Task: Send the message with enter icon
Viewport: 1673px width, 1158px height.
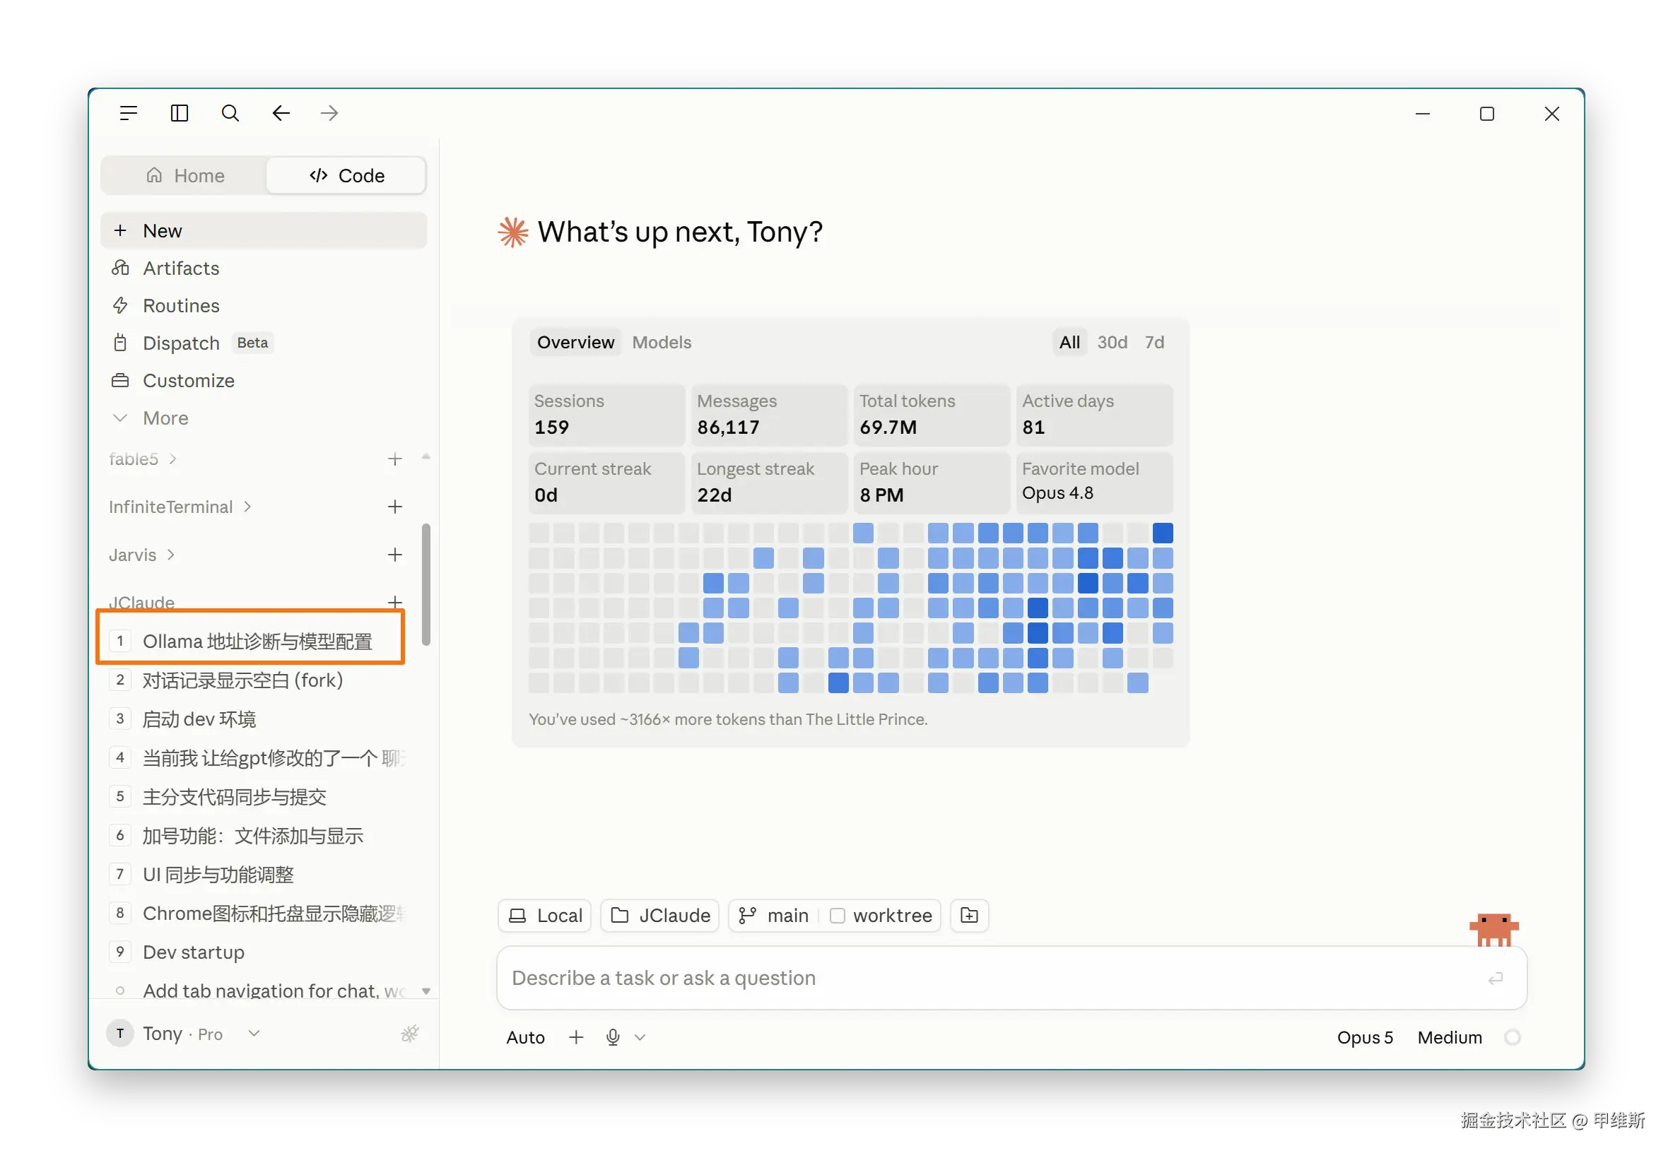Action: click(1495, 979)
